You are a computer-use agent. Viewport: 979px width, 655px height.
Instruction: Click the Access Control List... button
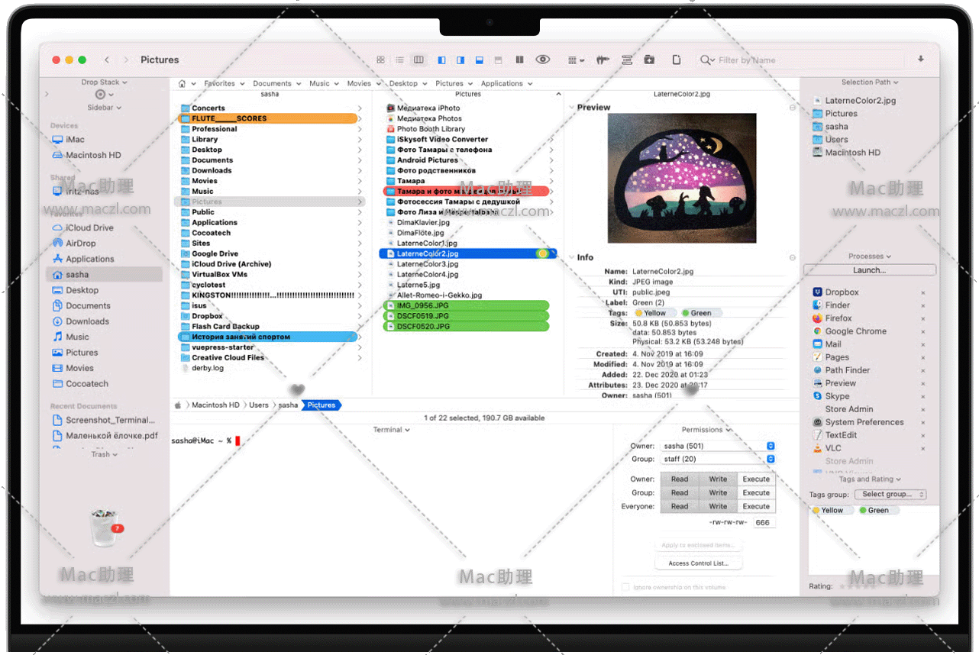point(699,563)
